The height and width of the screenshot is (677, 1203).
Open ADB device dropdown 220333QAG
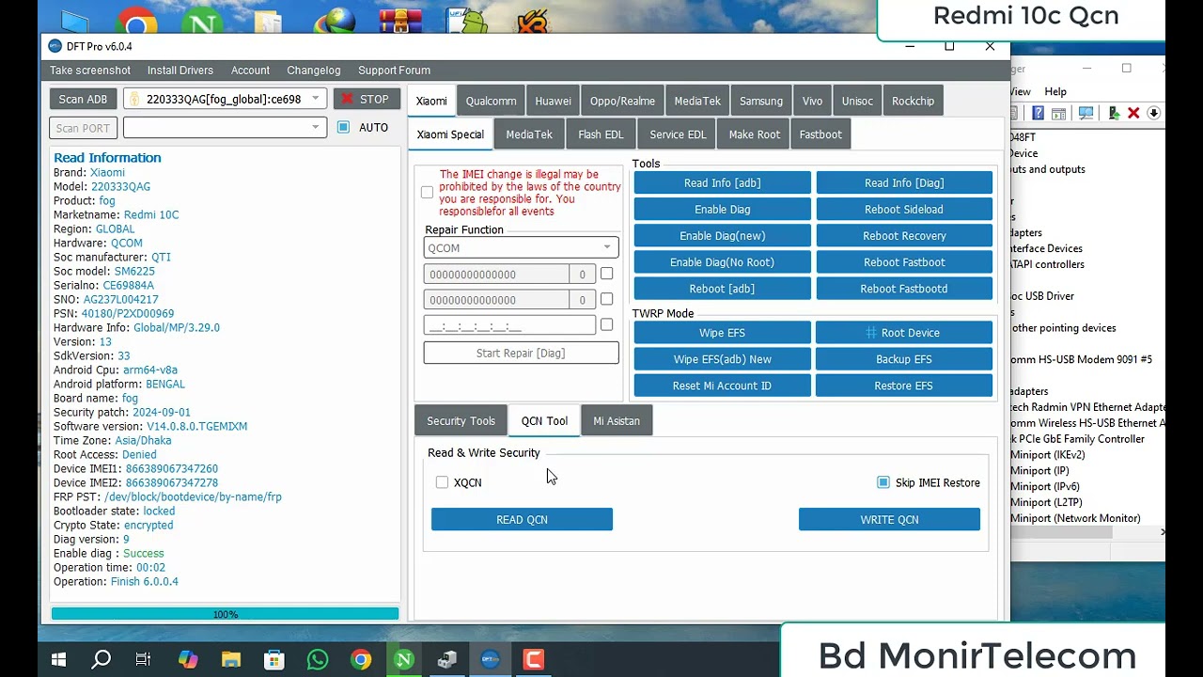coord(225,99)
